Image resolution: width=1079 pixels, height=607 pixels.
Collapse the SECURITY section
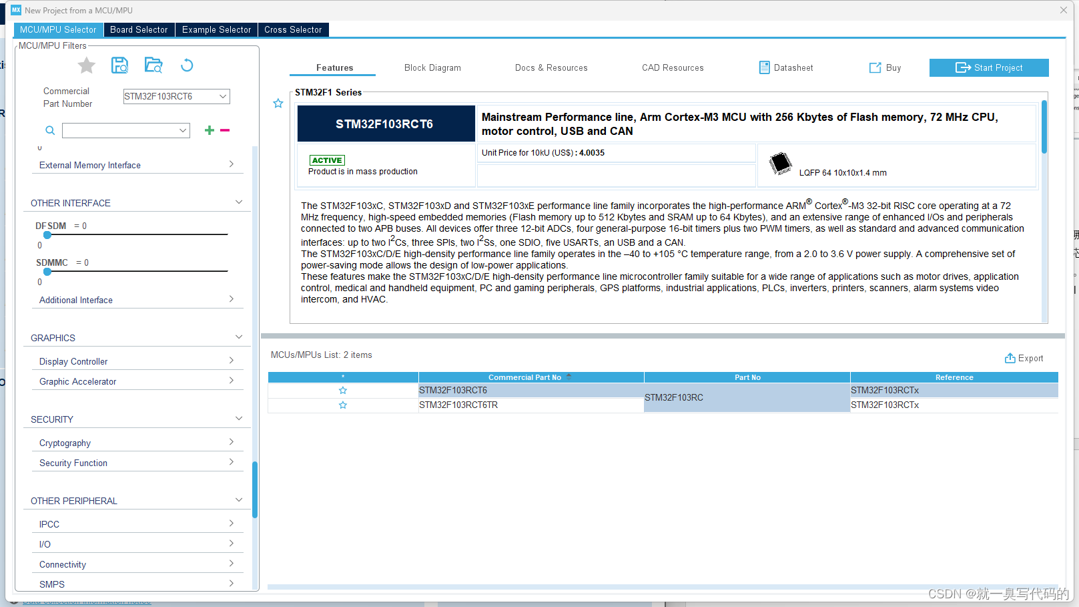(239, 419)
